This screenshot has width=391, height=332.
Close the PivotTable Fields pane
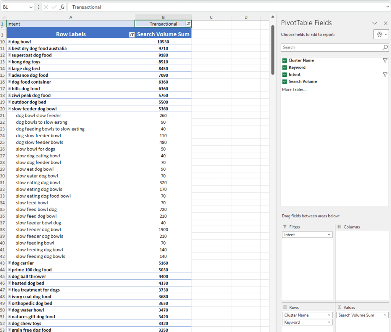pos(385,23)
